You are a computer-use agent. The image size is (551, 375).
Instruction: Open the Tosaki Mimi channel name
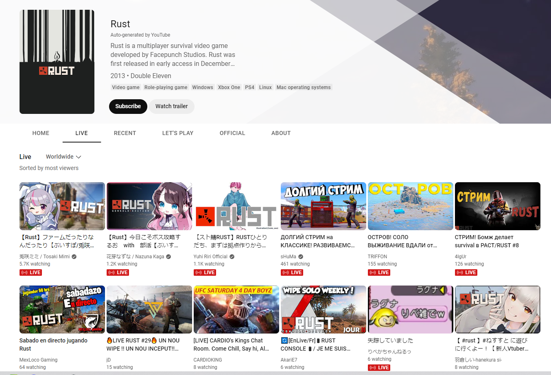[45, 257]
